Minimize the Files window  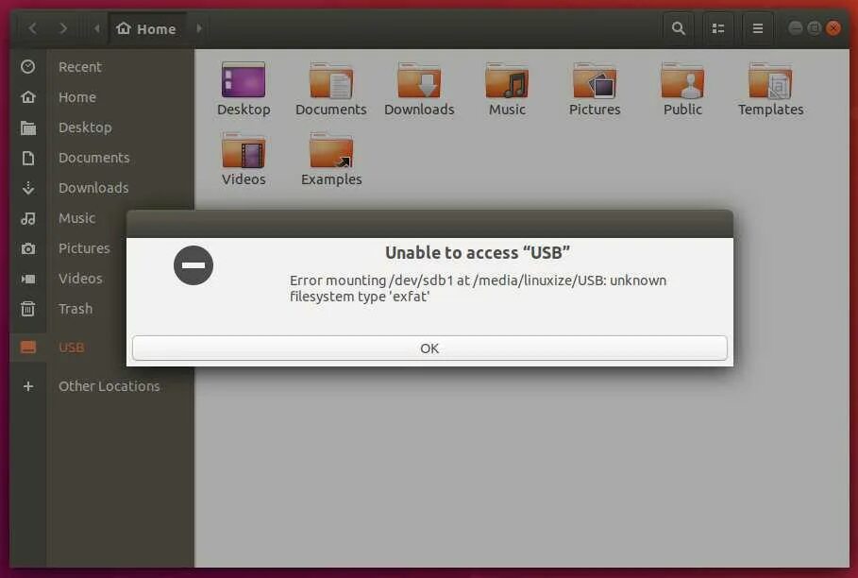796,28
